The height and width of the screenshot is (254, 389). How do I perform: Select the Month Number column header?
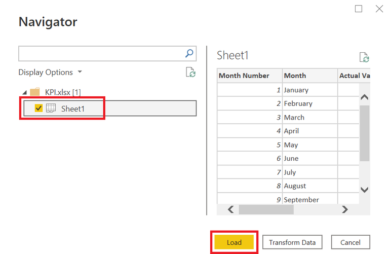[250, 76]
